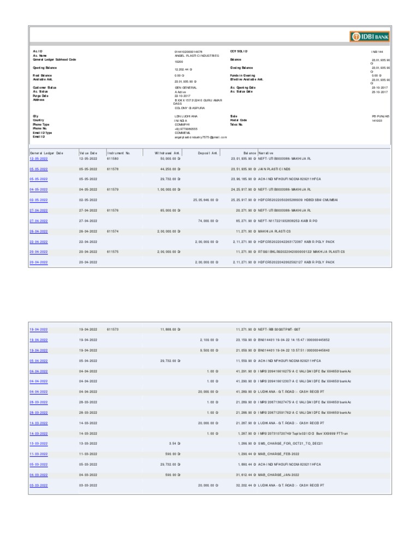Open the 04-05-2022 ledger date link
419x559 pixels.
[39, 189]
